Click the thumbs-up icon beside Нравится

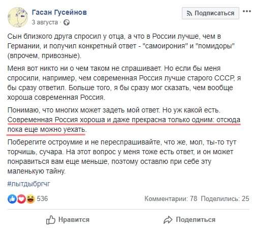(x=51, y=220)
